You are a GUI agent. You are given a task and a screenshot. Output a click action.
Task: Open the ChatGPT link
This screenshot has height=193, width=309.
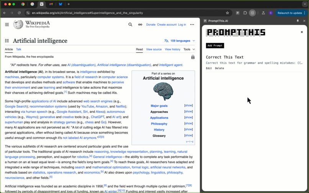pos(97,117)
